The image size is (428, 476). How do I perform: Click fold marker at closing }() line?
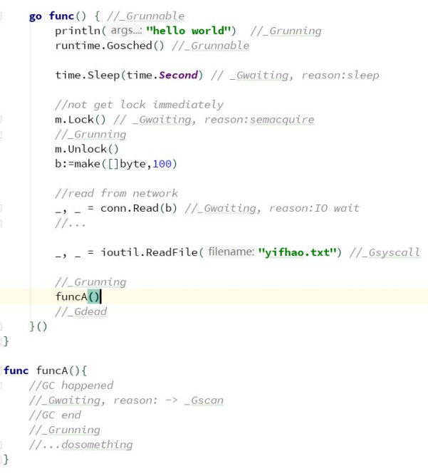click(x=3, y=326)
